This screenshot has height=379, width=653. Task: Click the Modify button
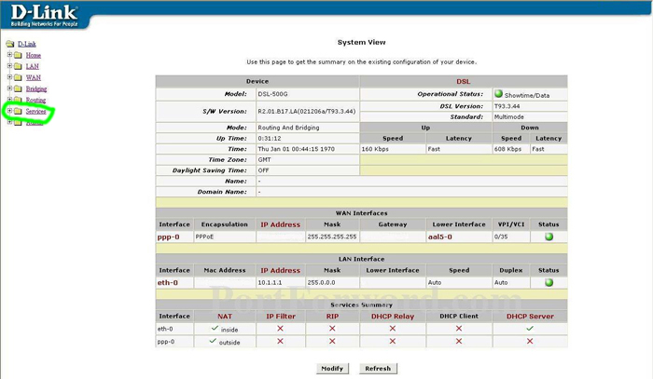point(332,368)
